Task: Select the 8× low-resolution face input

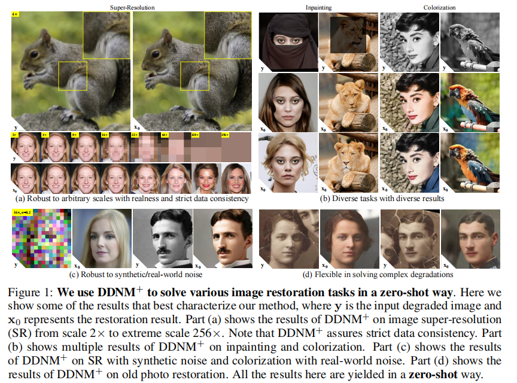Action: pyautogui.click(x=86, y=147)
